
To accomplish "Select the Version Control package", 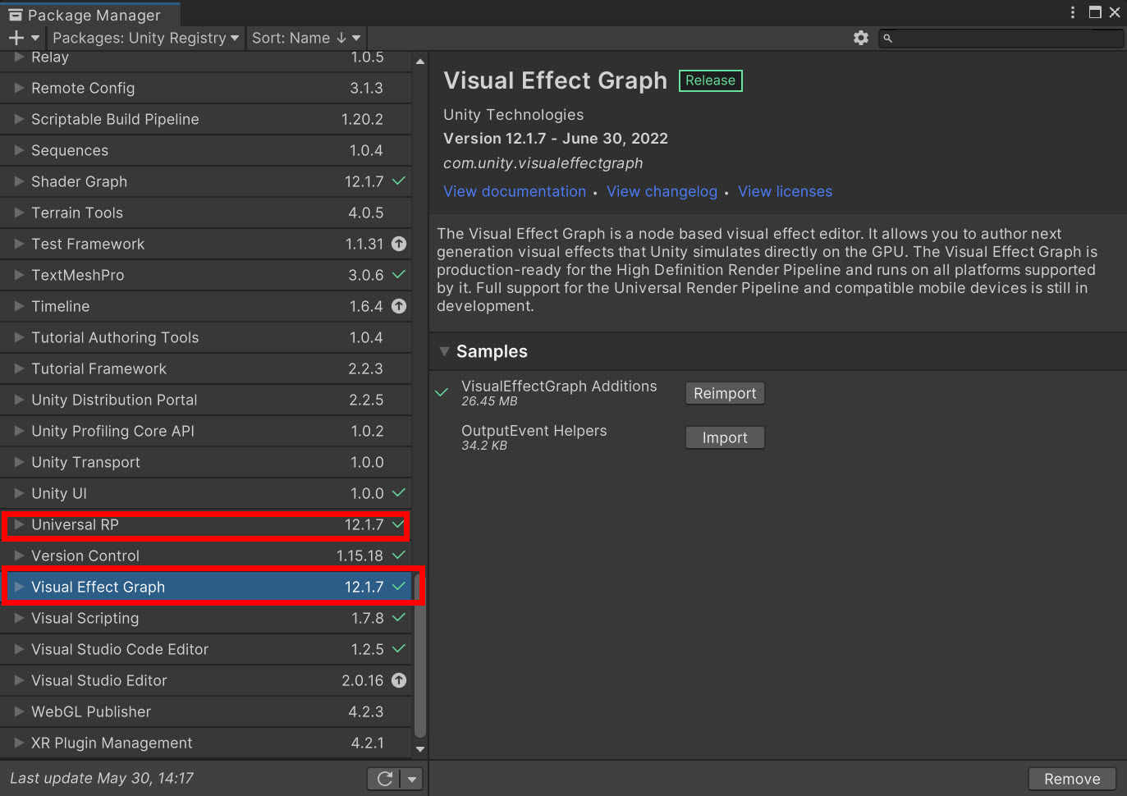I will click(x=205, y=556).
